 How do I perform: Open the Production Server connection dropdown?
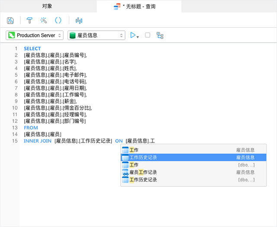[35, 35]
